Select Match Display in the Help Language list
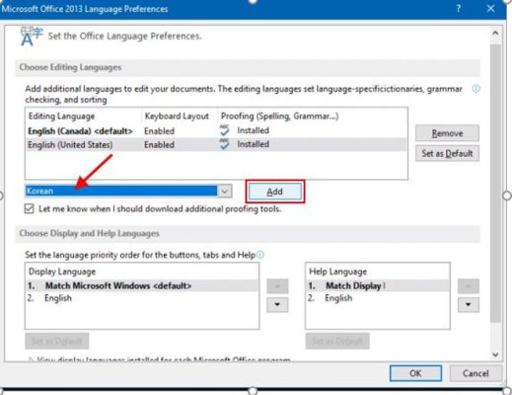Image resolution: width=512 pixels, height=395 pixels. [378, 285]
